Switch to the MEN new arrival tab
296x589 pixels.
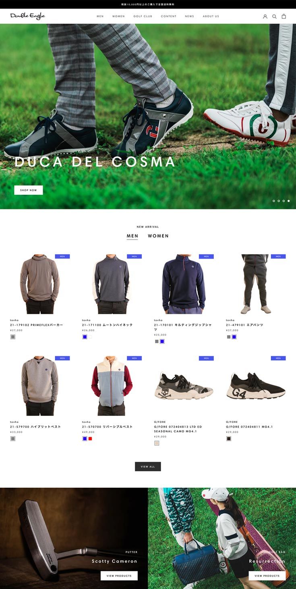click(132, 236)
